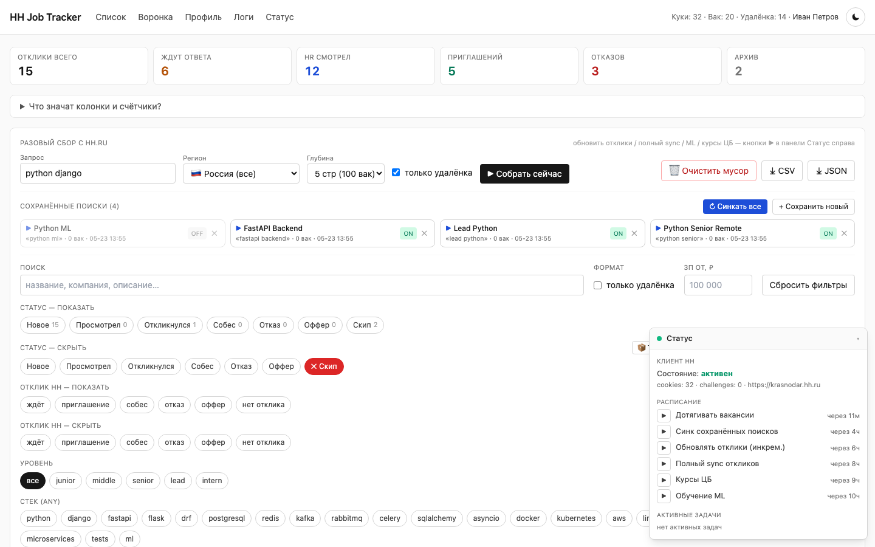Open the Логи nav item

[244, 17]
